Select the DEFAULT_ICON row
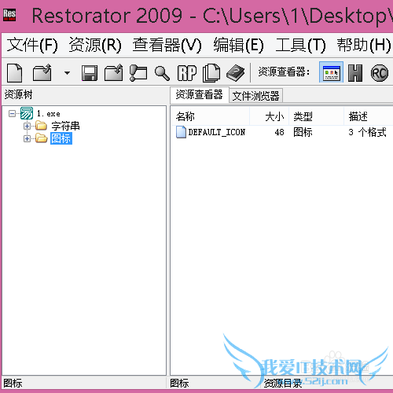The height and width of the screenshot is (393, 393). tap(282, 132)
